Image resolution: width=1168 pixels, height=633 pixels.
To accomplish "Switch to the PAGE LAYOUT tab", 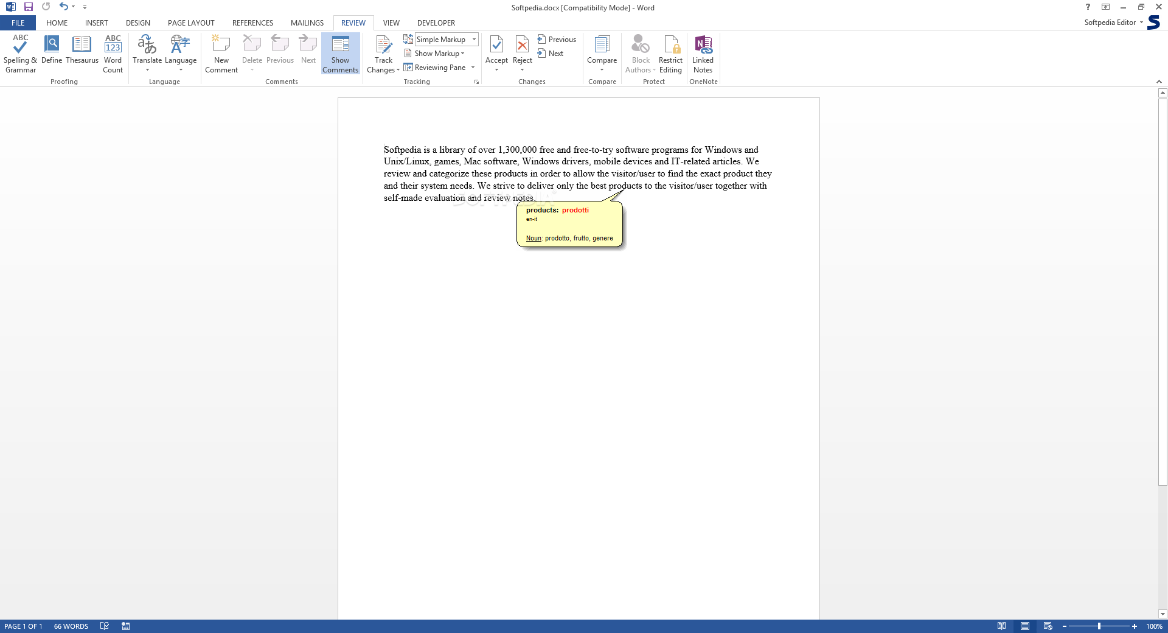I will 191,23.
